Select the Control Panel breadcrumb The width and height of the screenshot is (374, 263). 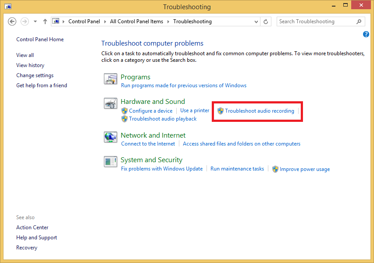pos(84,21)
